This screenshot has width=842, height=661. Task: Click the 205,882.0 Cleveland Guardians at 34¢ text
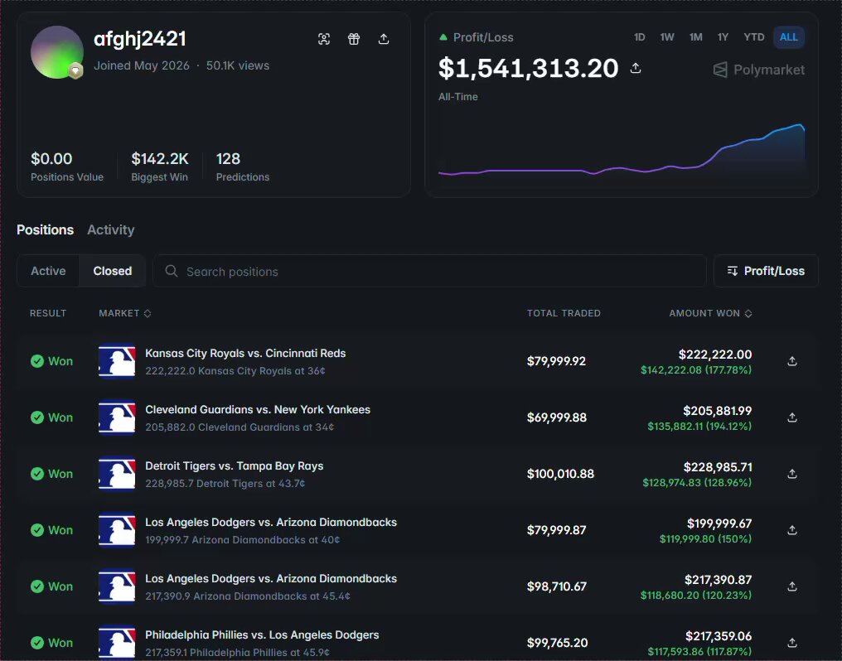pos(240,427)
